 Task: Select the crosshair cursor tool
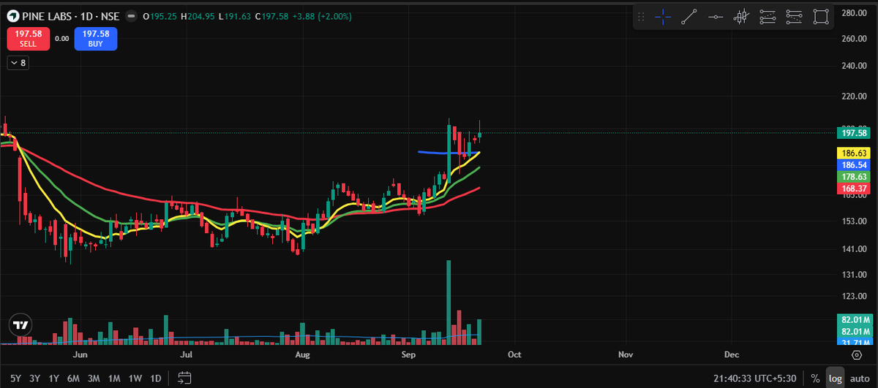pos(663,17)
